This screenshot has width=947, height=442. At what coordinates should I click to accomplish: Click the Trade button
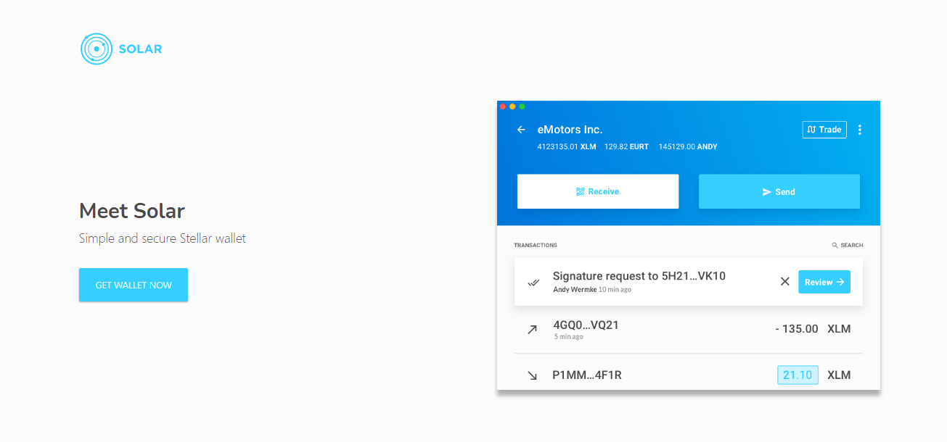pos(824,130)
